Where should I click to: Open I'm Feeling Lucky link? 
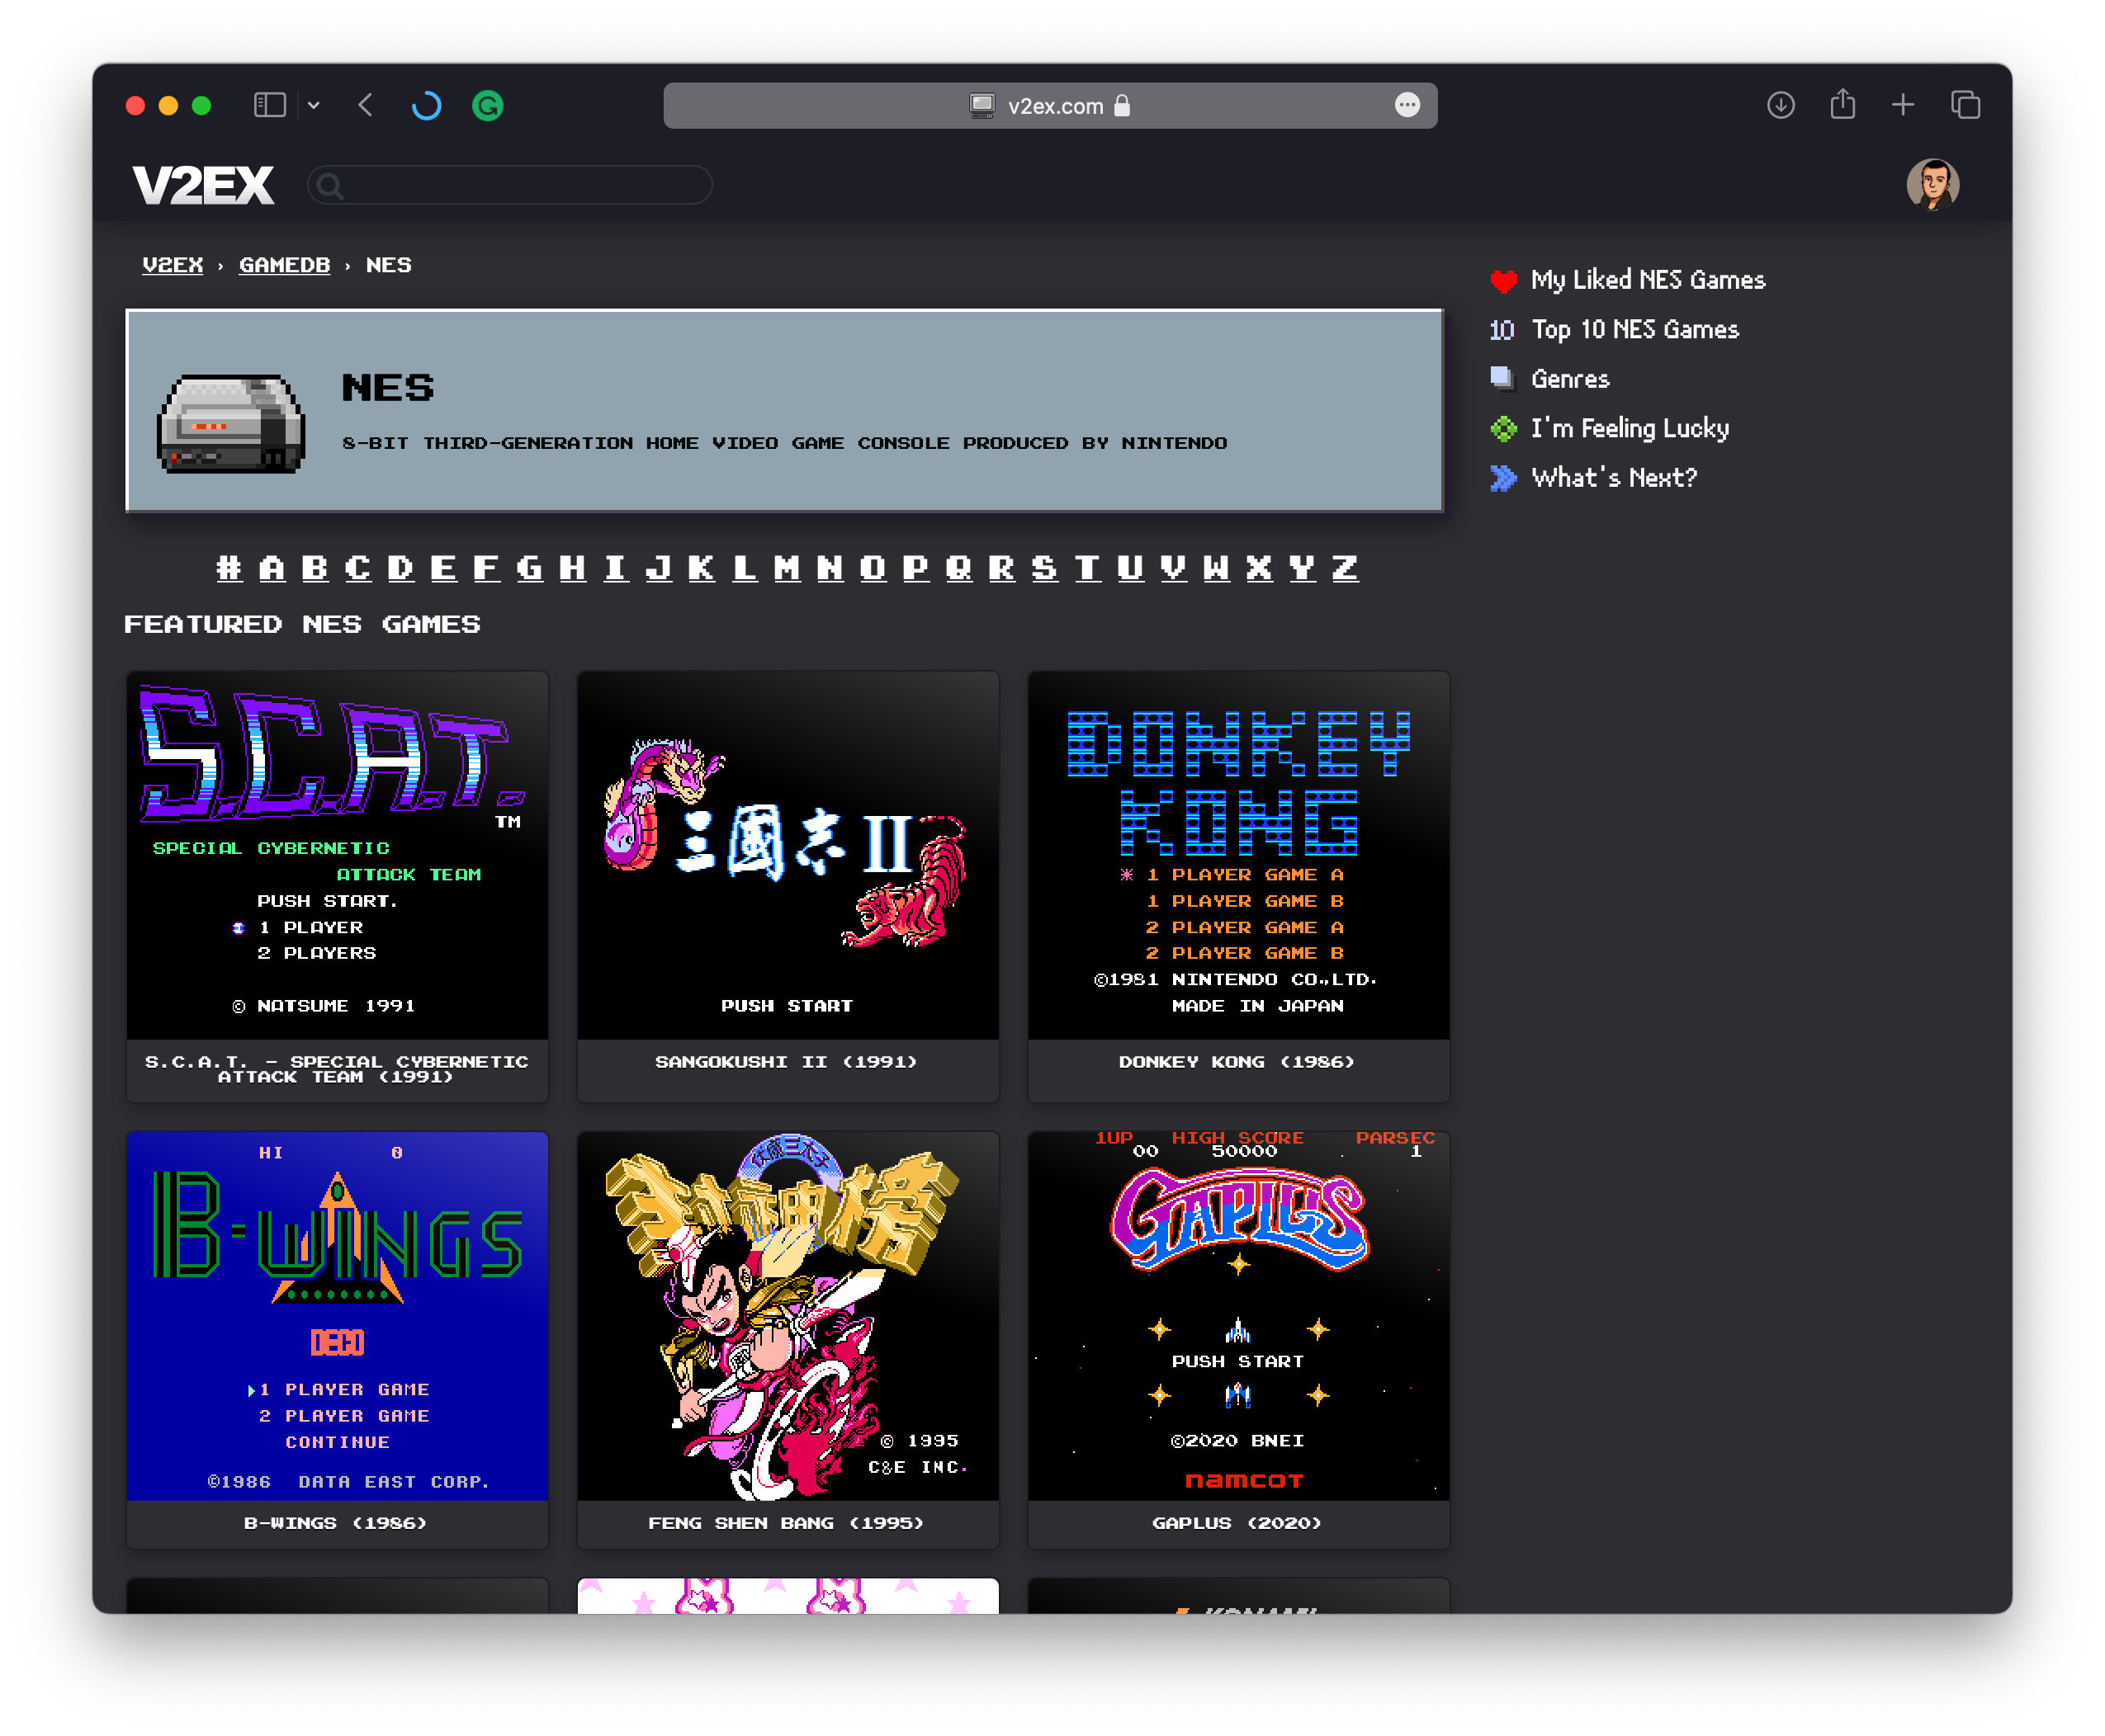point(1630,428)
